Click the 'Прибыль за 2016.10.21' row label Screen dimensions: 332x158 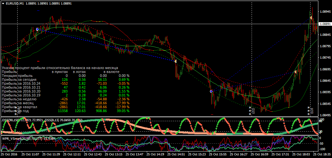(21, 87)
